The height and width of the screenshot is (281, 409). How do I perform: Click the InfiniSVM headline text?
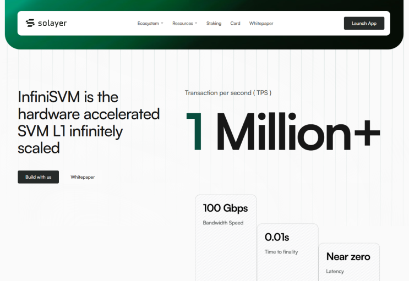pos(89,122)
